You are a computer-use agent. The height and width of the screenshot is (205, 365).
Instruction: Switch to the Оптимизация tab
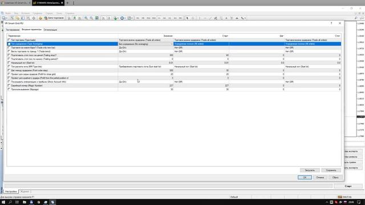tap(50, 30)
